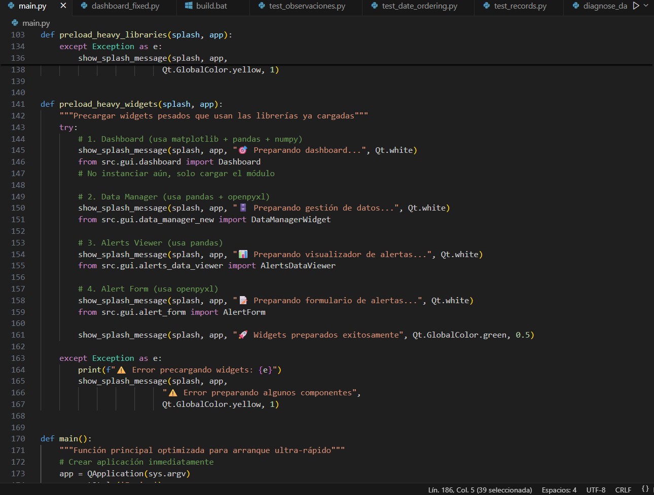The height and width of the screenshot is (495, 654).
Task: Switch to the dashboard_fixed.py tab
Action: point(125,6)
